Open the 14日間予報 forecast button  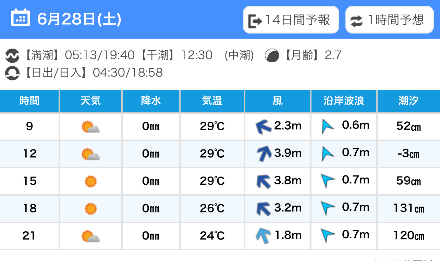point(291,20)
